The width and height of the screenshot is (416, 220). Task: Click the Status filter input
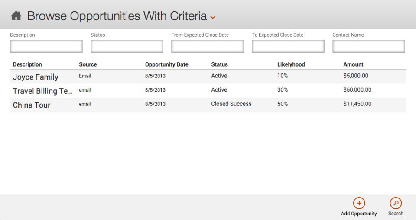click(127, 46)
